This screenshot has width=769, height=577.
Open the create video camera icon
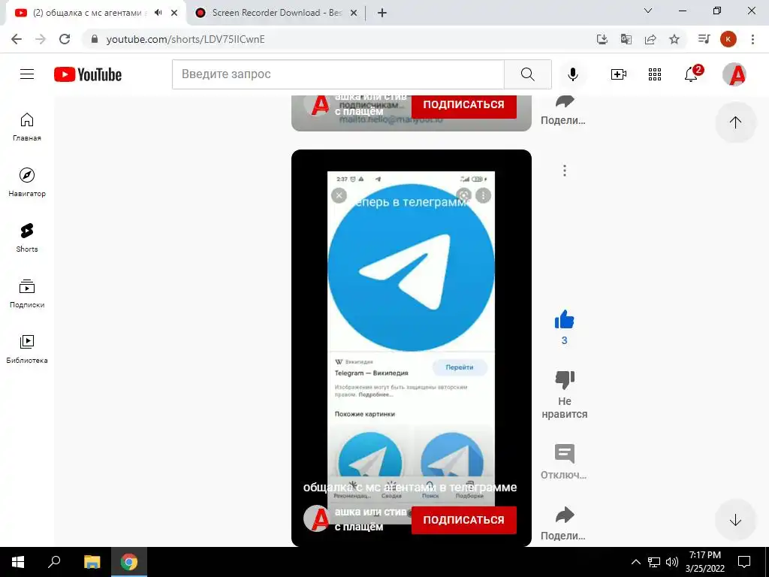click(x=619, y=74)
